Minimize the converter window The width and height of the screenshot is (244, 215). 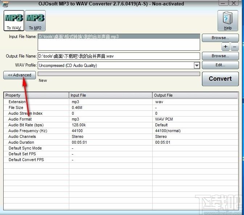click(223, 3)
